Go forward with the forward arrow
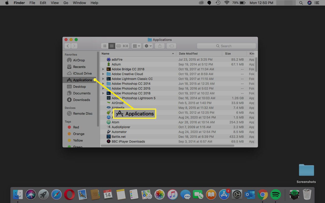This screenshot has height=203, width=325. click(74, 46)
